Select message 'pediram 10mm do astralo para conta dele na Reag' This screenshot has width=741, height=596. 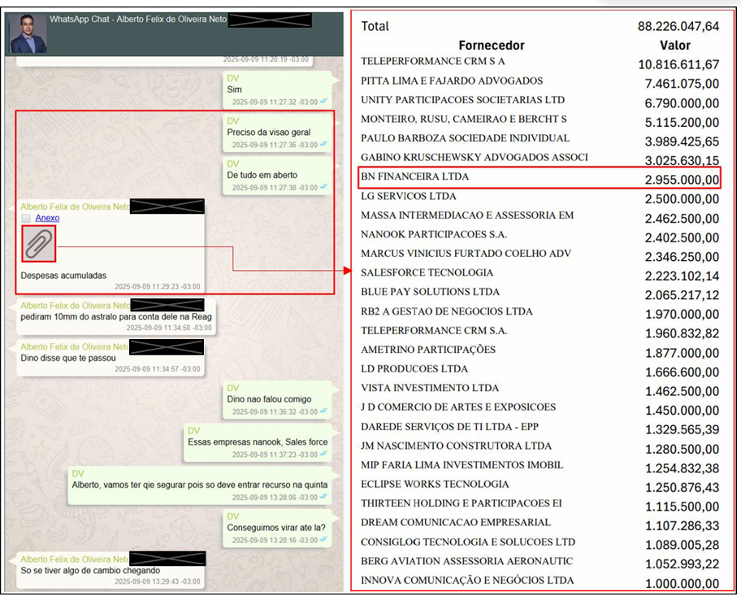click(116, 317)
